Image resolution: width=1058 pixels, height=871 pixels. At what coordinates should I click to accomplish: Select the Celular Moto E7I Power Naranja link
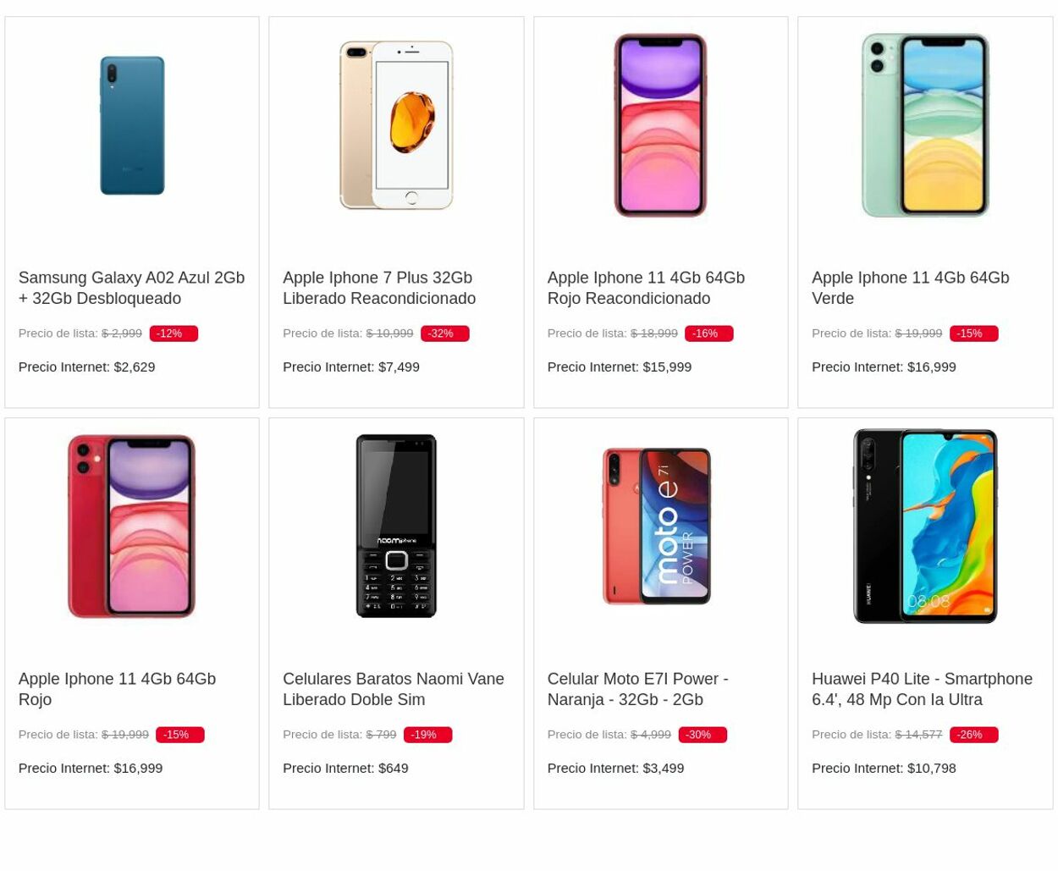tap(637, 688)
